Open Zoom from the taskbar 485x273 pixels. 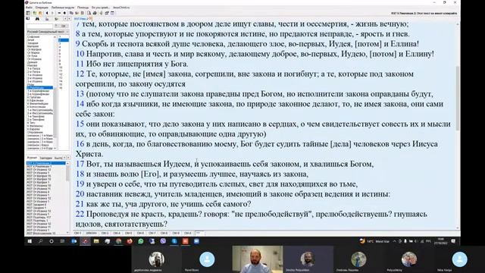(196, 241)
